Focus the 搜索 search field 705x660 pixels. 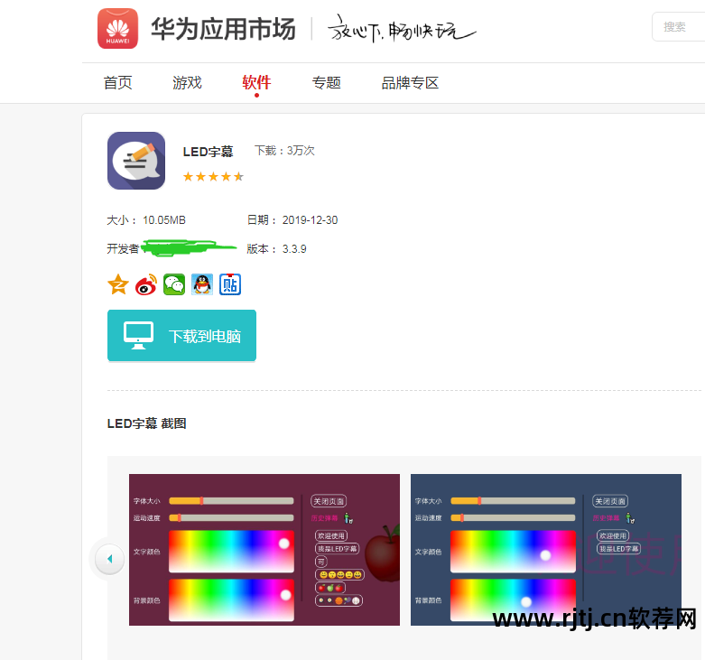(678, 27)
